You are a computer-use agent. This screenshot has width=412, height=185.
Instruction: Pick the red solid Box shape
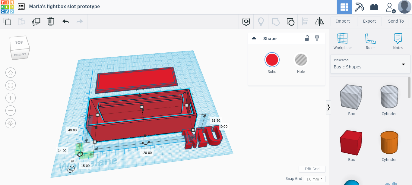pyautogui.click(x=351, y=143)
